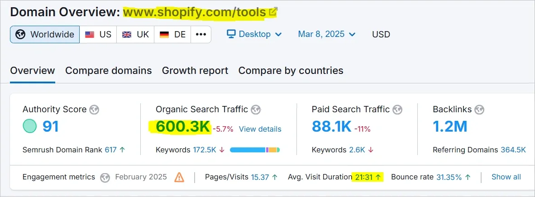Click organic Keywords value 172.5K
Screen dimensions: 535x197
pos(205,150)
